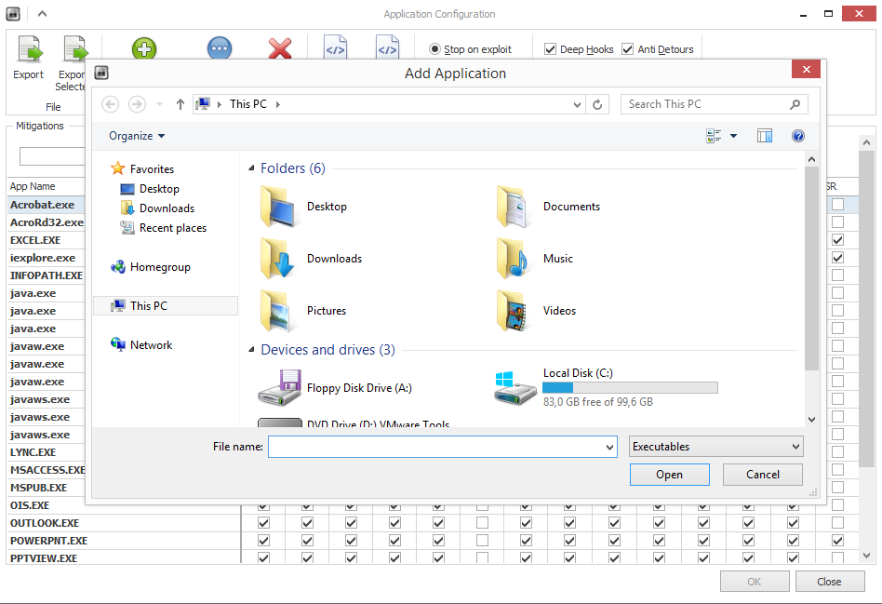Open the view options dropdown arrow
Screen dimensions: 882x604
[733, 136]
